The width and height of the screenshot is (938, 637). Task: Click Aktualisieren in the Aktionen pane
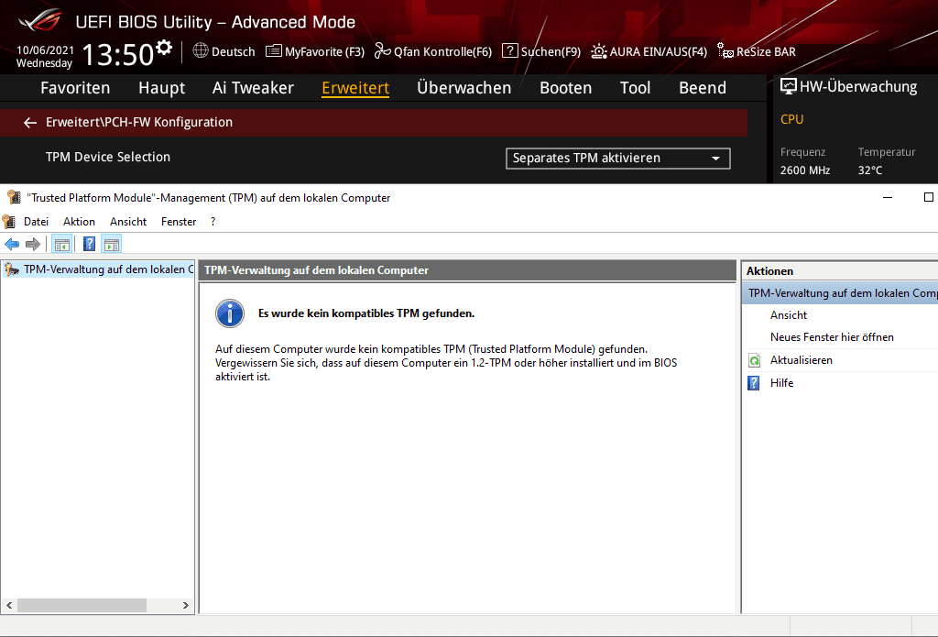coord(801,360)
